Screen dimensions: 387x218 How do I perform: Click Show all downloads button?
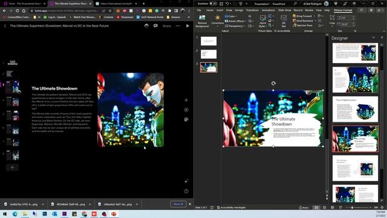pyautogui.click(x=178, y=204)
